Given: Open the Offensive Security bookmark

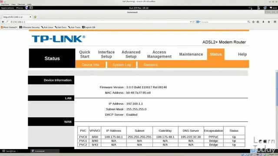Looking at the screenshot, I should 30,27.
